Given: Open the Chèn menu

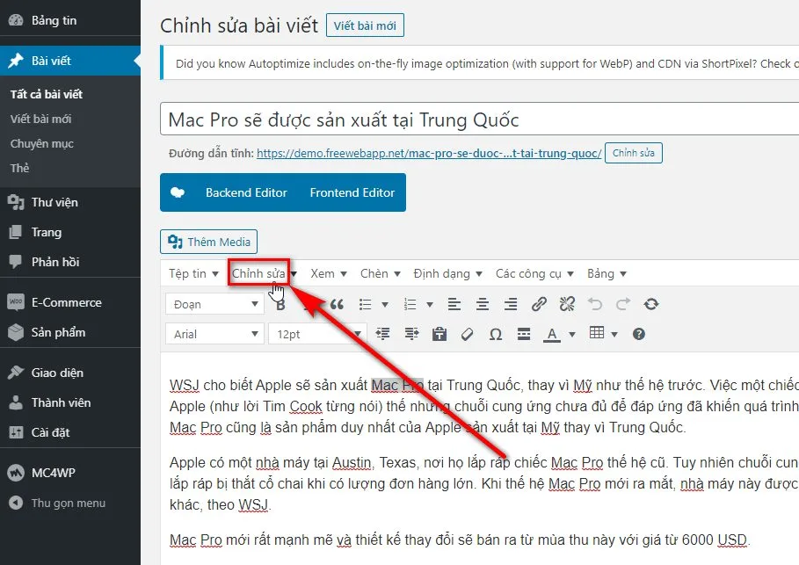Looking at the screenshot, I should click(380, 273).
